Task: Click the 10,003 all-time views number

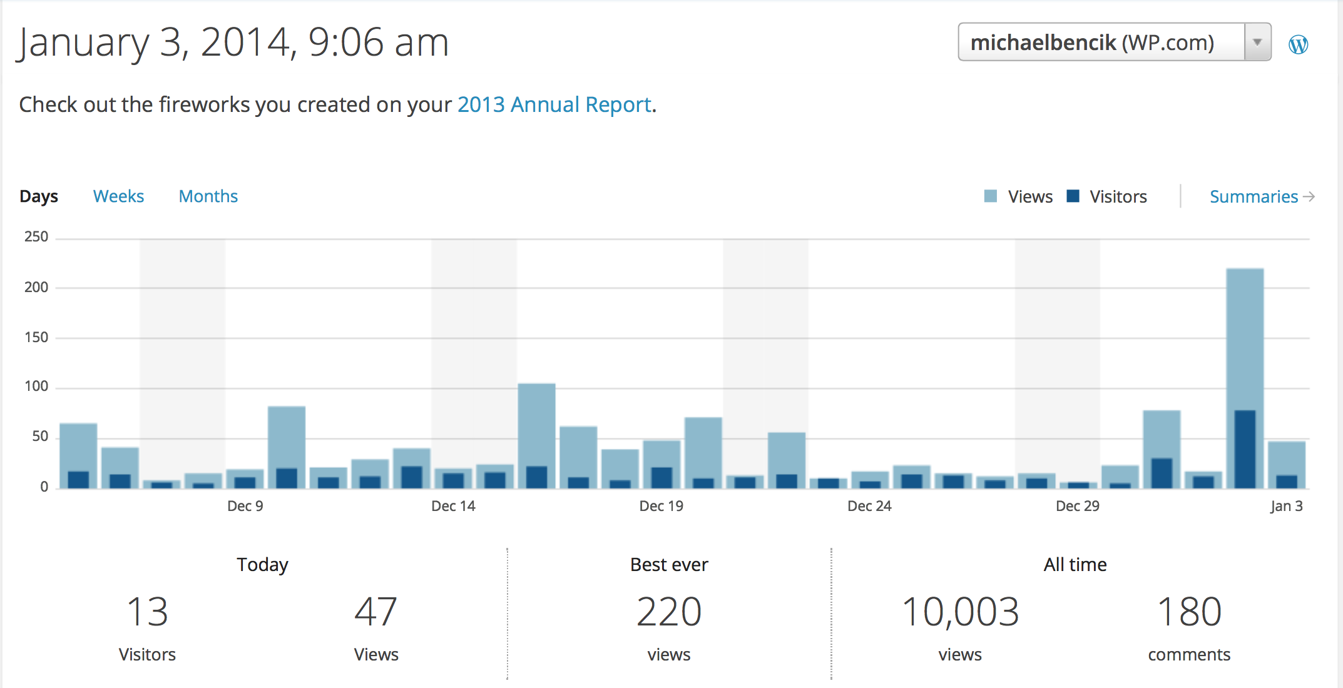Action: tap(960, 612)
